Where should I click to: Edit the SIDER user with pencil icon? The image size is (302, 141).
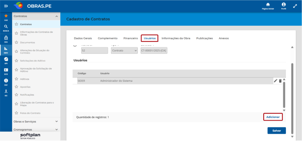[276, 81]
